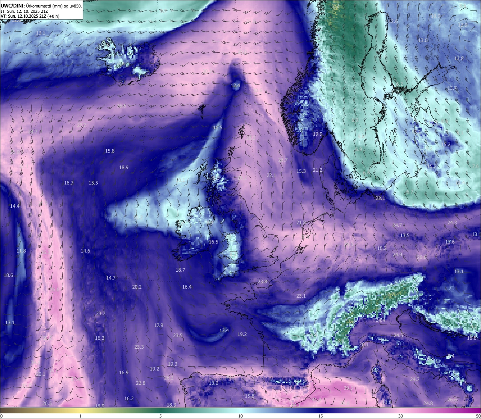Click the 26.1 value label
The width and height of the screenshot is (481, 419).
click(x=364, y=345)
